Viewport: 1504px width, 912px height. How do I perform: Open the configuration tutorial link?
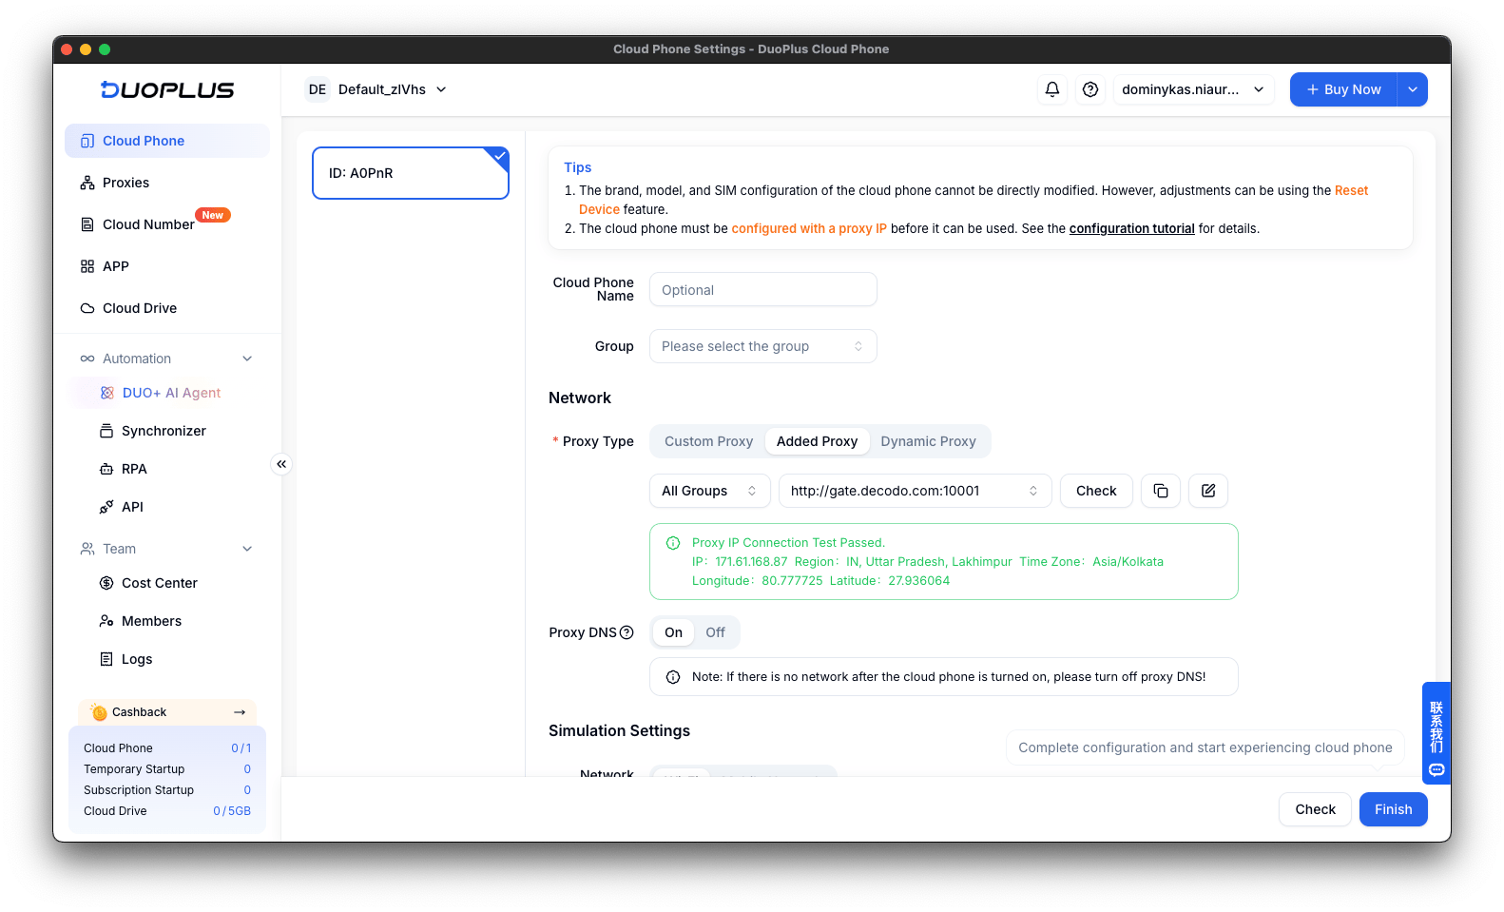click(x=1131, y=228)
